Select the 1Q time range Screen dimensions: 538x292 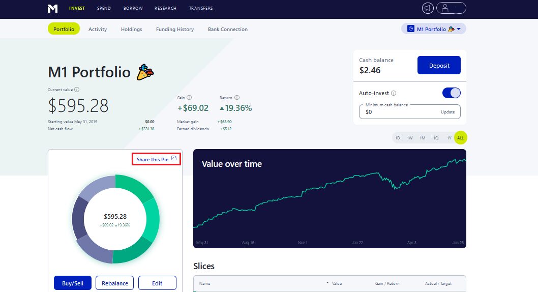point(436,138)
